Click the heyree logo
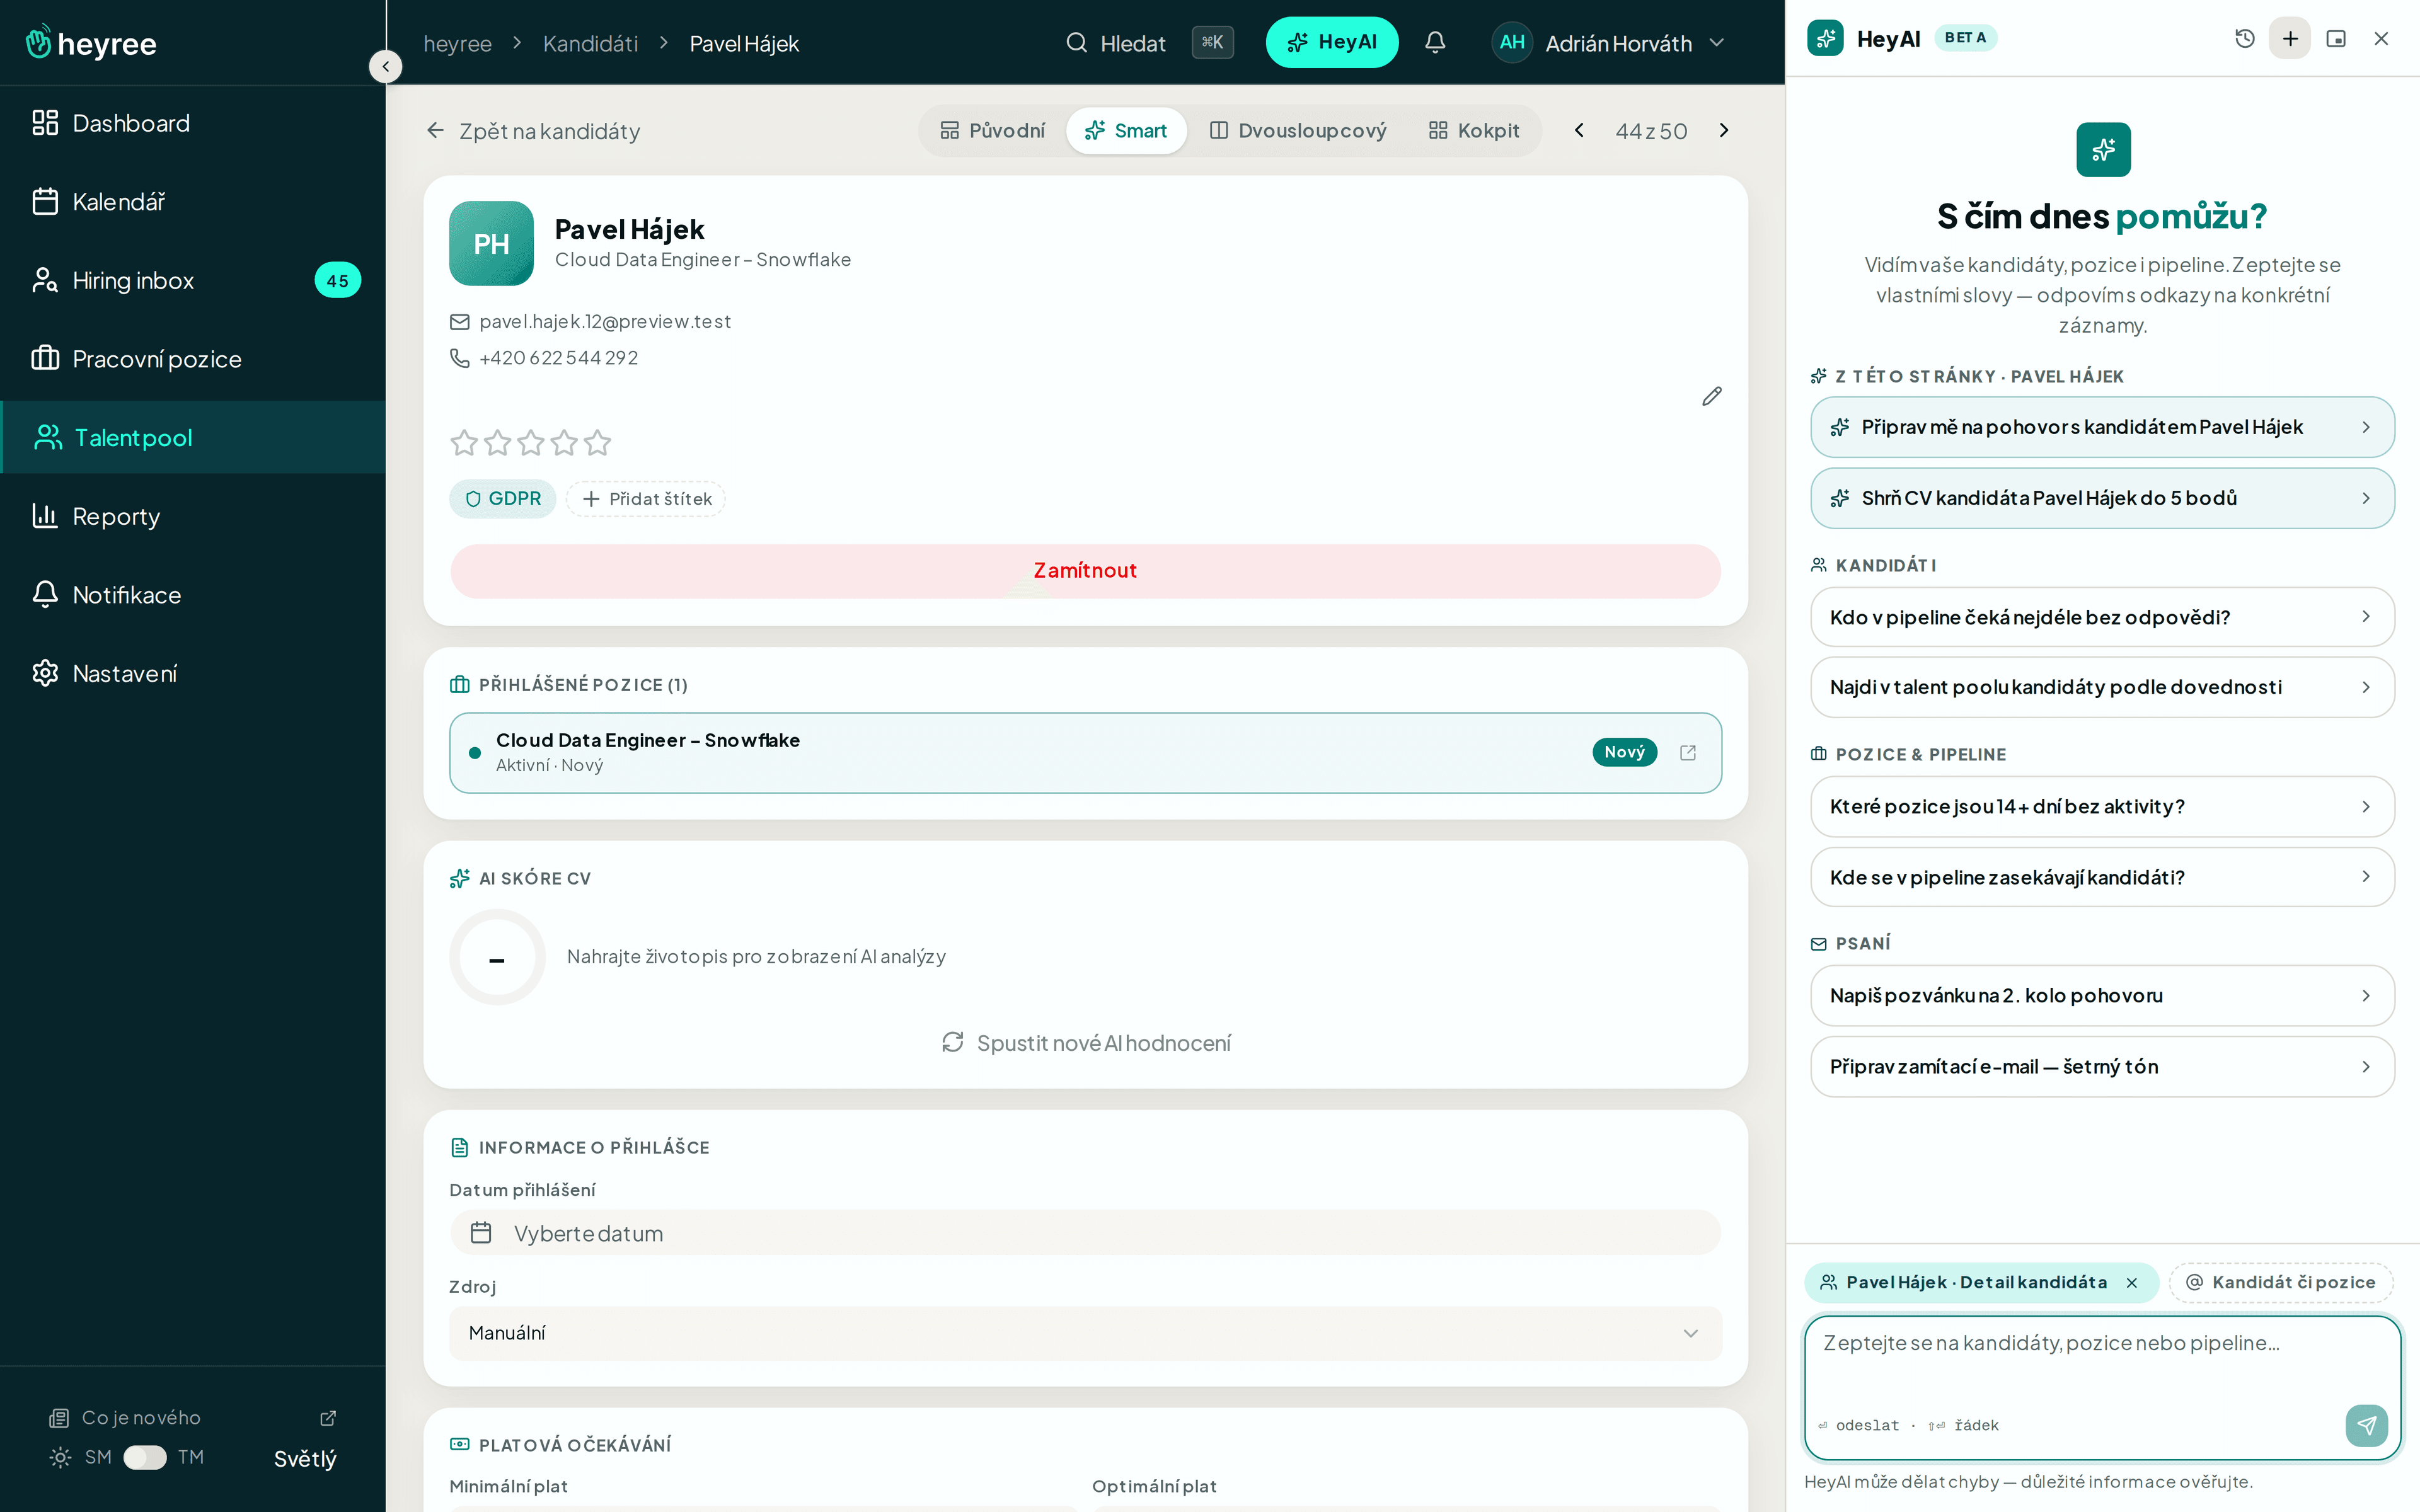 pos(90,43)
